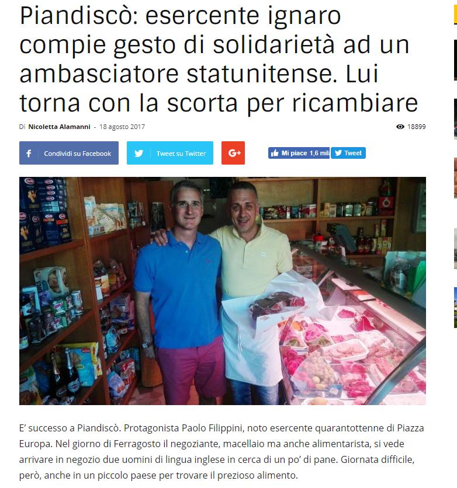The image size is (457, 488).
Task: Open the topmost sidebar thumbnail on right edge
Action: (455, 60)
